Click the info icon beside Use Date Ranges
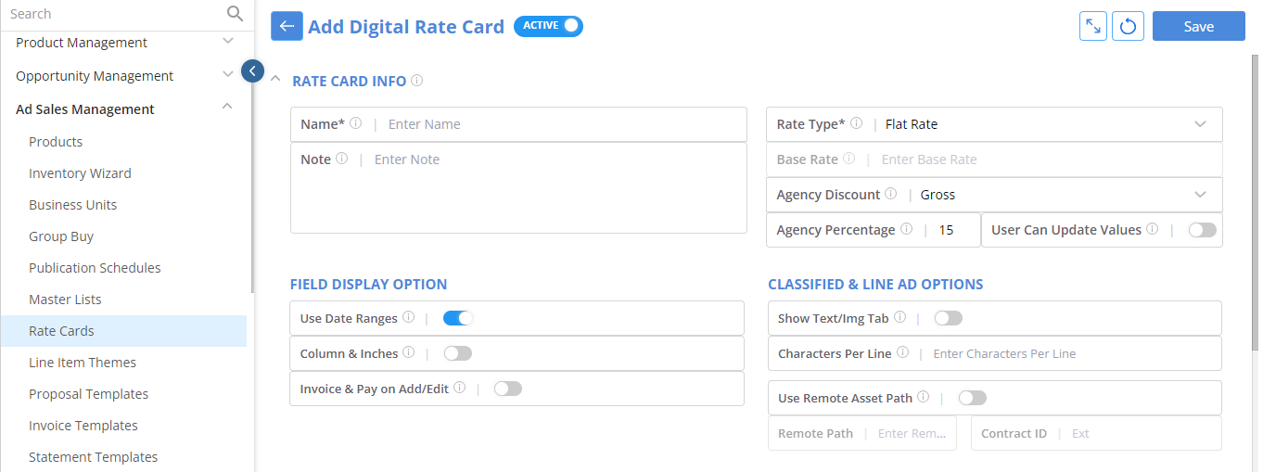 409,318
